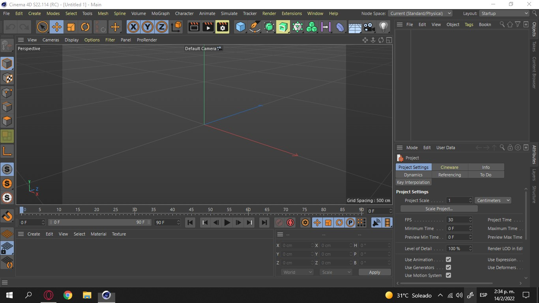539x303 pixels.
Task: Click the Record Active Objects button
Action: (x=279, y=223)
